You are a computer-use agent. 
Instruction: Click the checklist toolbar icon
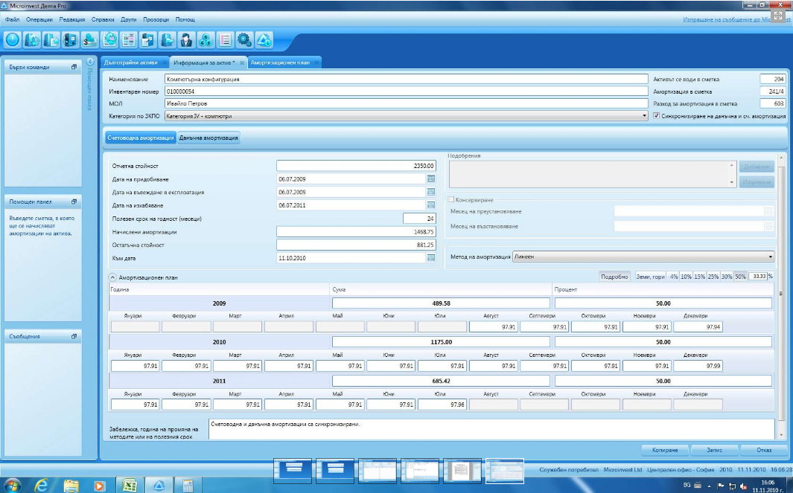[x=225, y=39]
